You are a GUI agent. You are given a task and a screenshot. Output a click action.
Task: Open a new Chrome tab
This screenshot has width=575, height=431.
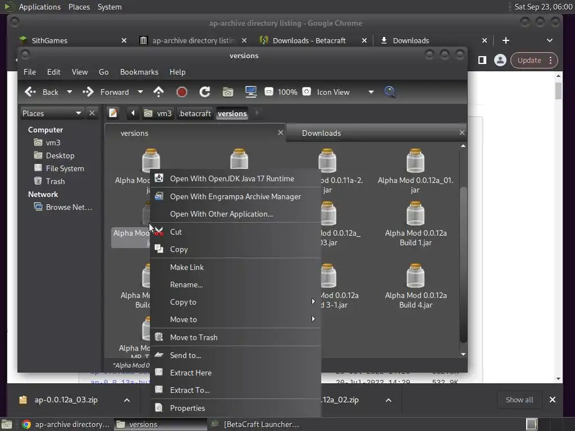[506, 40]
